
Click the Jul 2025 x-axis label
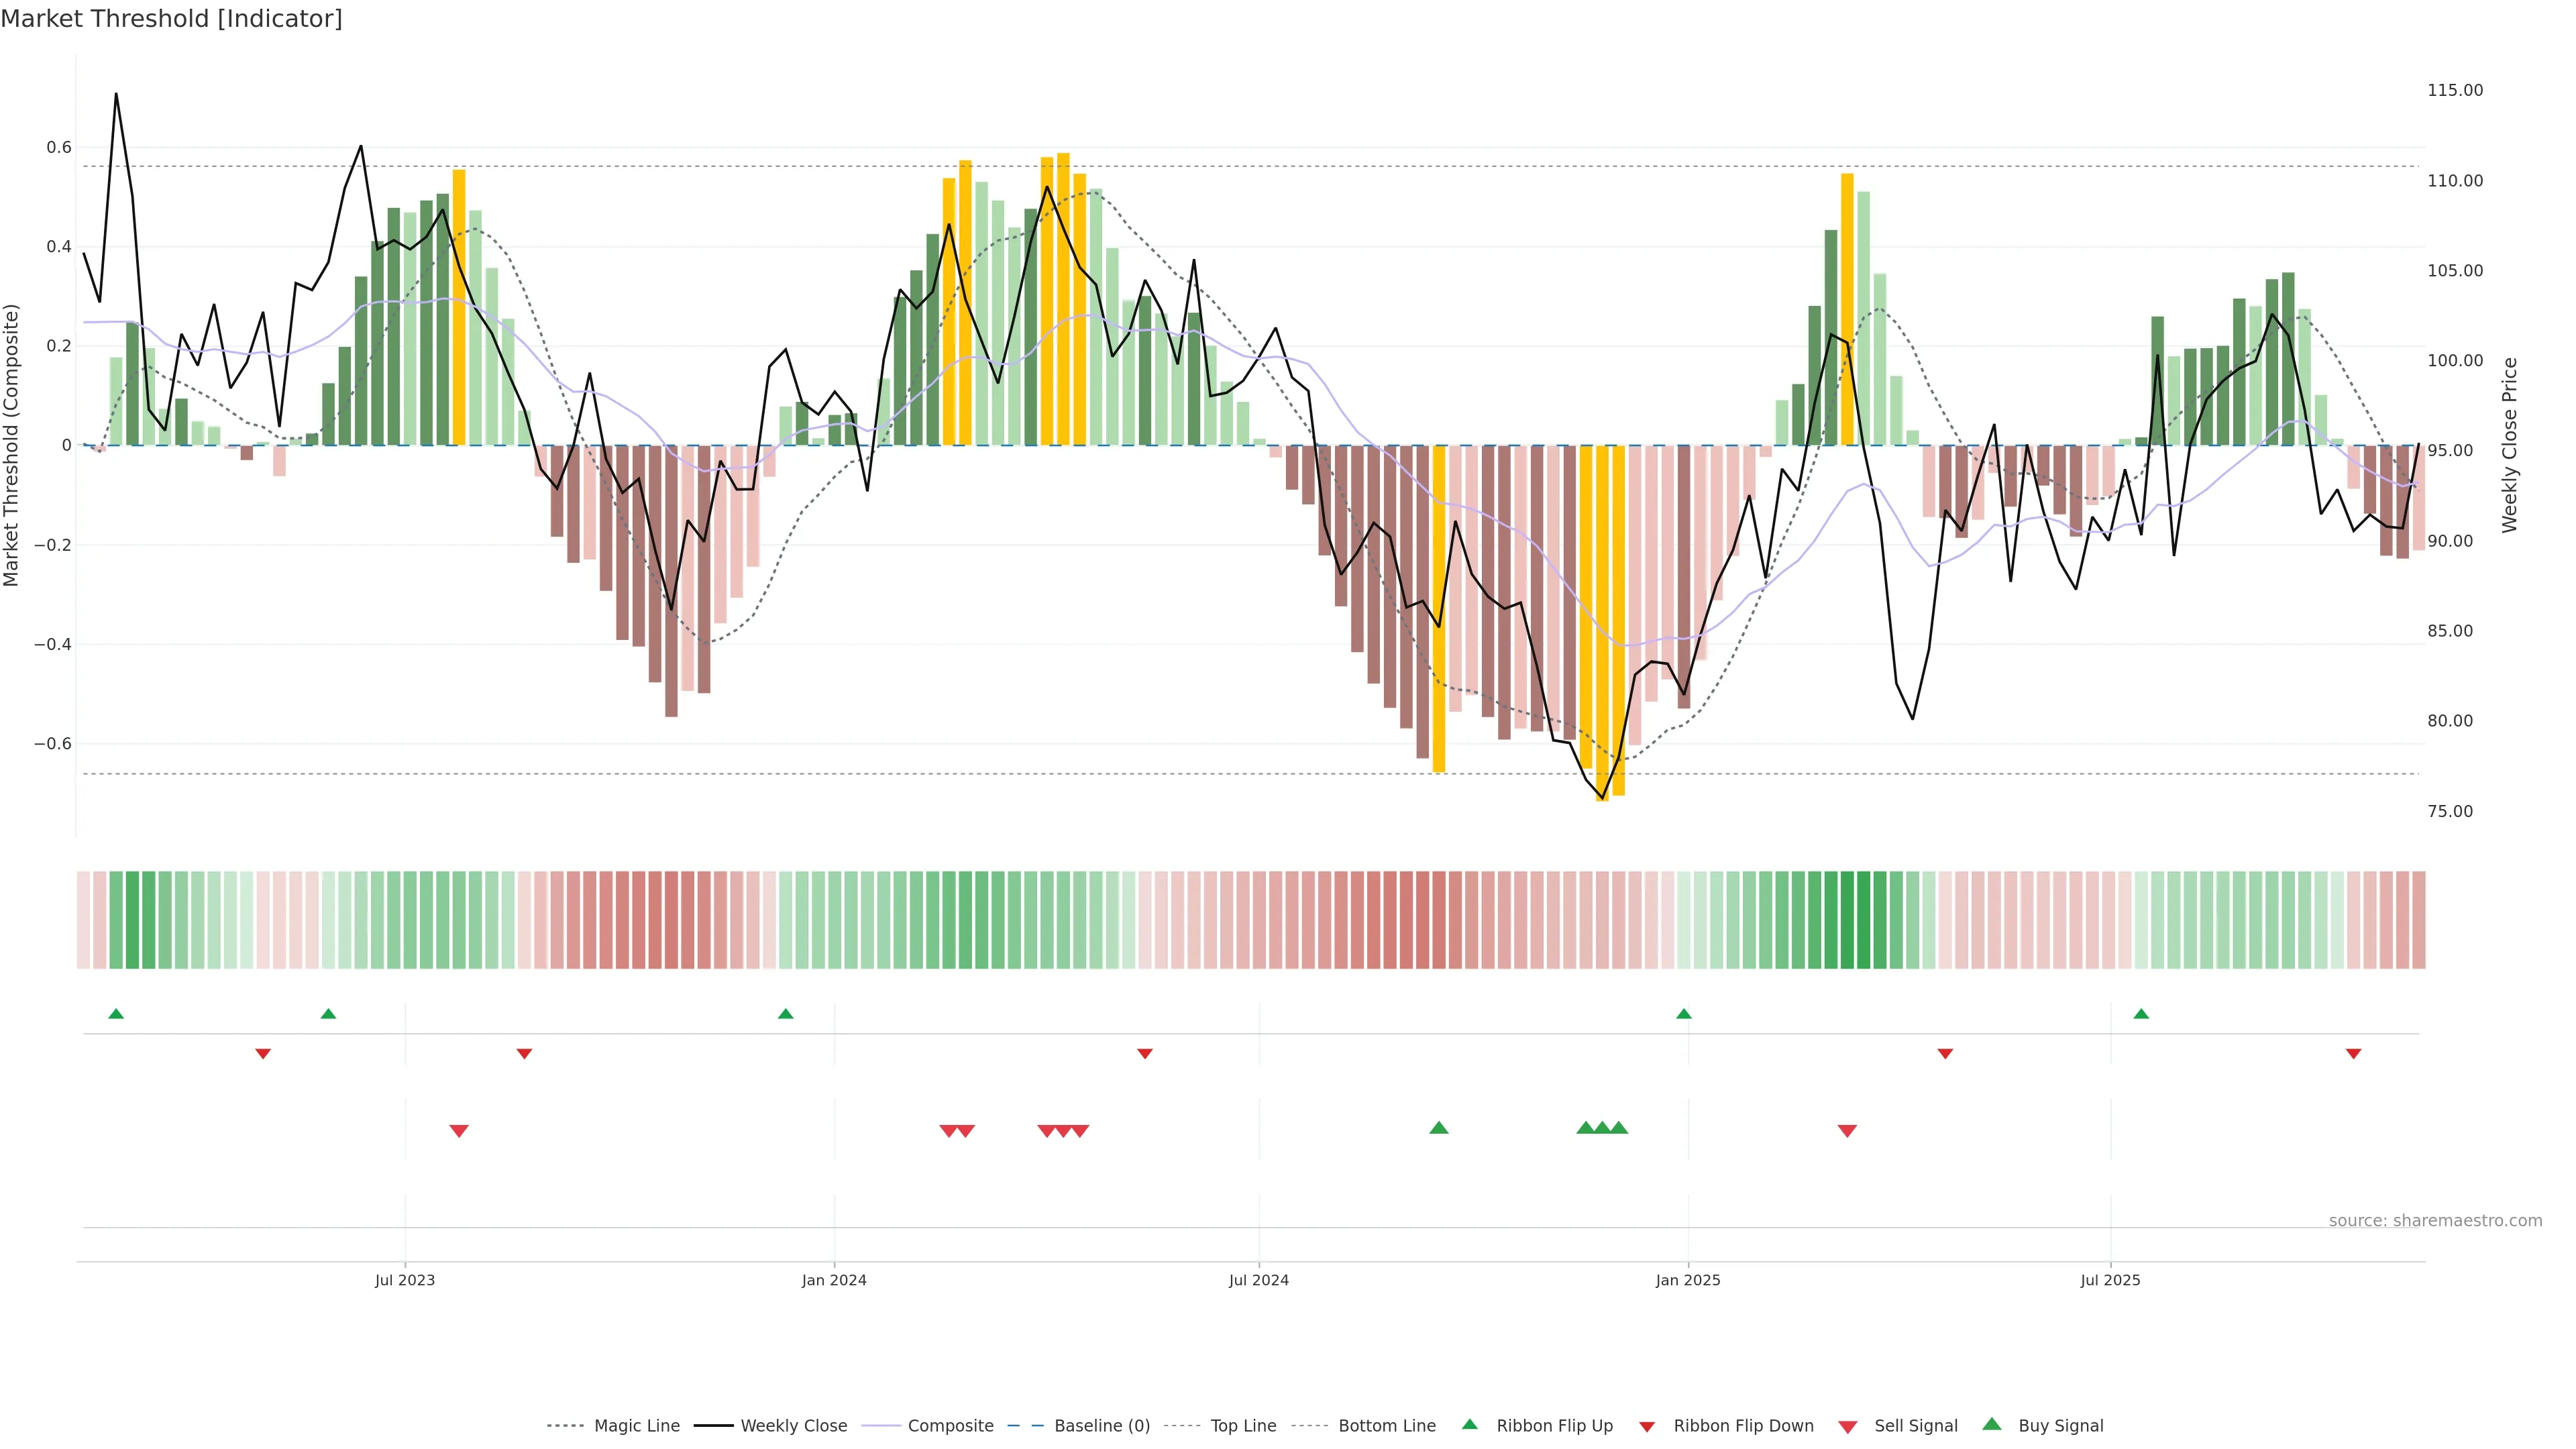coord(2110,1280)
